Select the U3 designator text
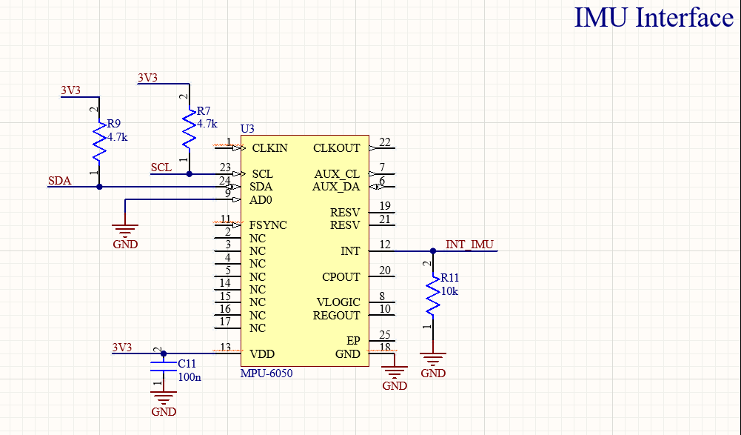741x435 pixels. (247, 129)
